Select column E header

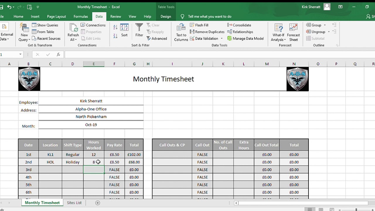click(x=94, y=64)
